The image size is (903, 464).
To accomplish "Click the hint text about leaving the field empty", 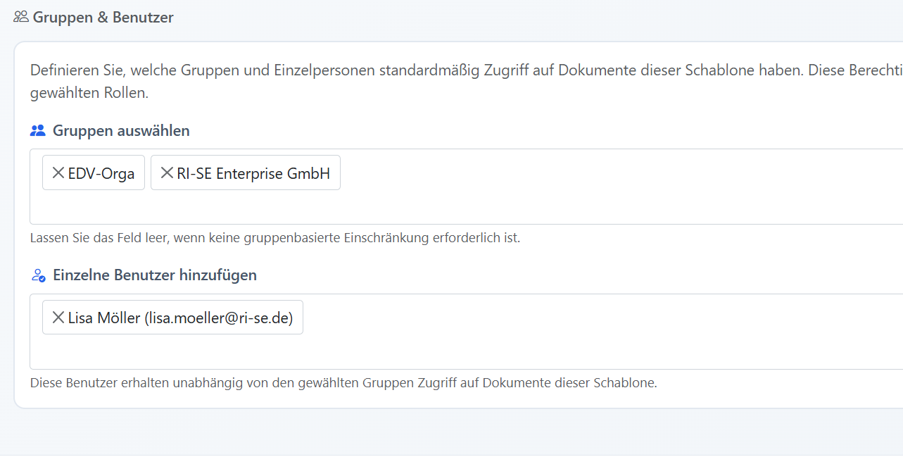I will tap(274, 238).
